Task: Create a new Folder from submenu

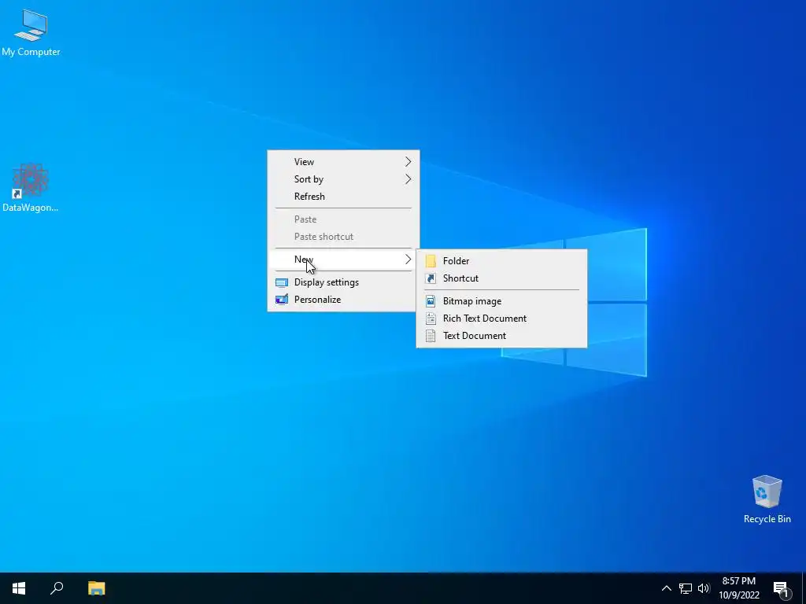Action: click(501, 261)
